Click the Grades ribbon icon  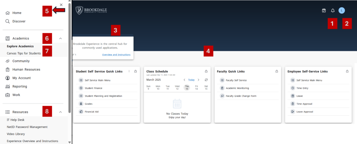tap(81, 104)
